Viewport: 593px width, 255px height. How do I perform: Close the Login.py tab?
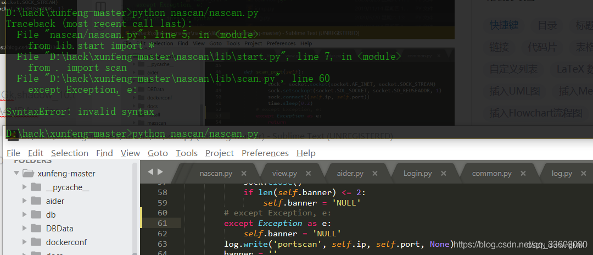coord(443,173)
